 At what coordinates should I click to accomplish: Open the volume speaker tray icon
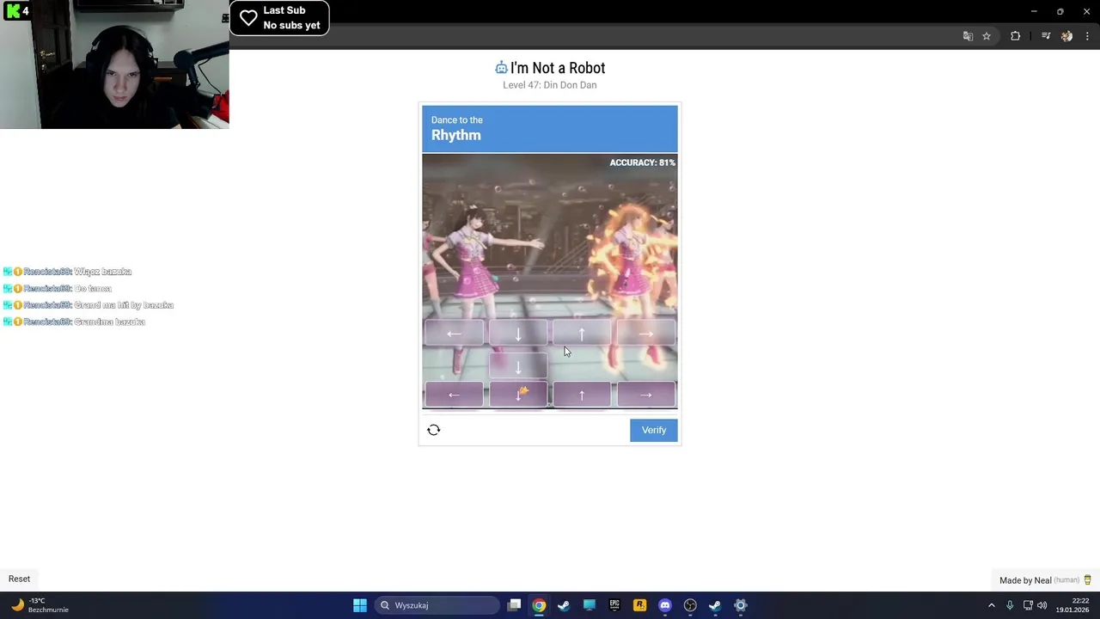(x=1042, y=605)
